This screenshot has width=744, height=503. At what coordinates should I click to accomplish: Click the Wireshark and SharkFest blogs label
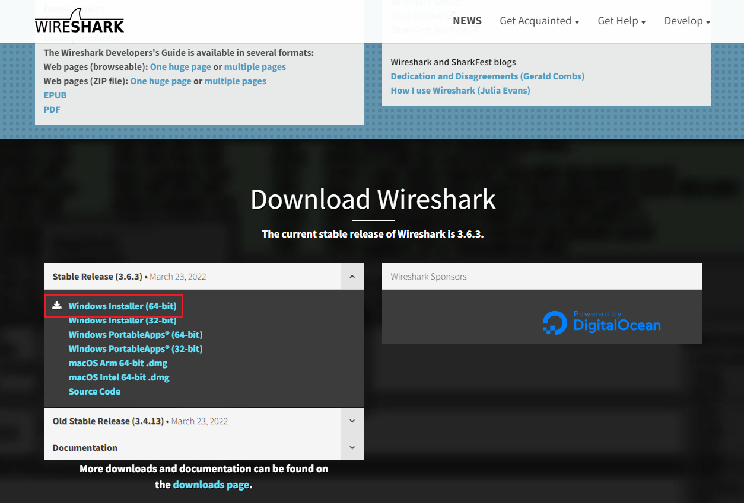point(453,62)
